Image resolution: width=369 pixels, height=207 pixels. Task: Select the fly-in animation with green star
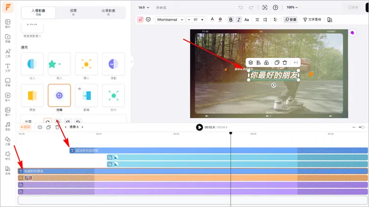coord(59,64)
